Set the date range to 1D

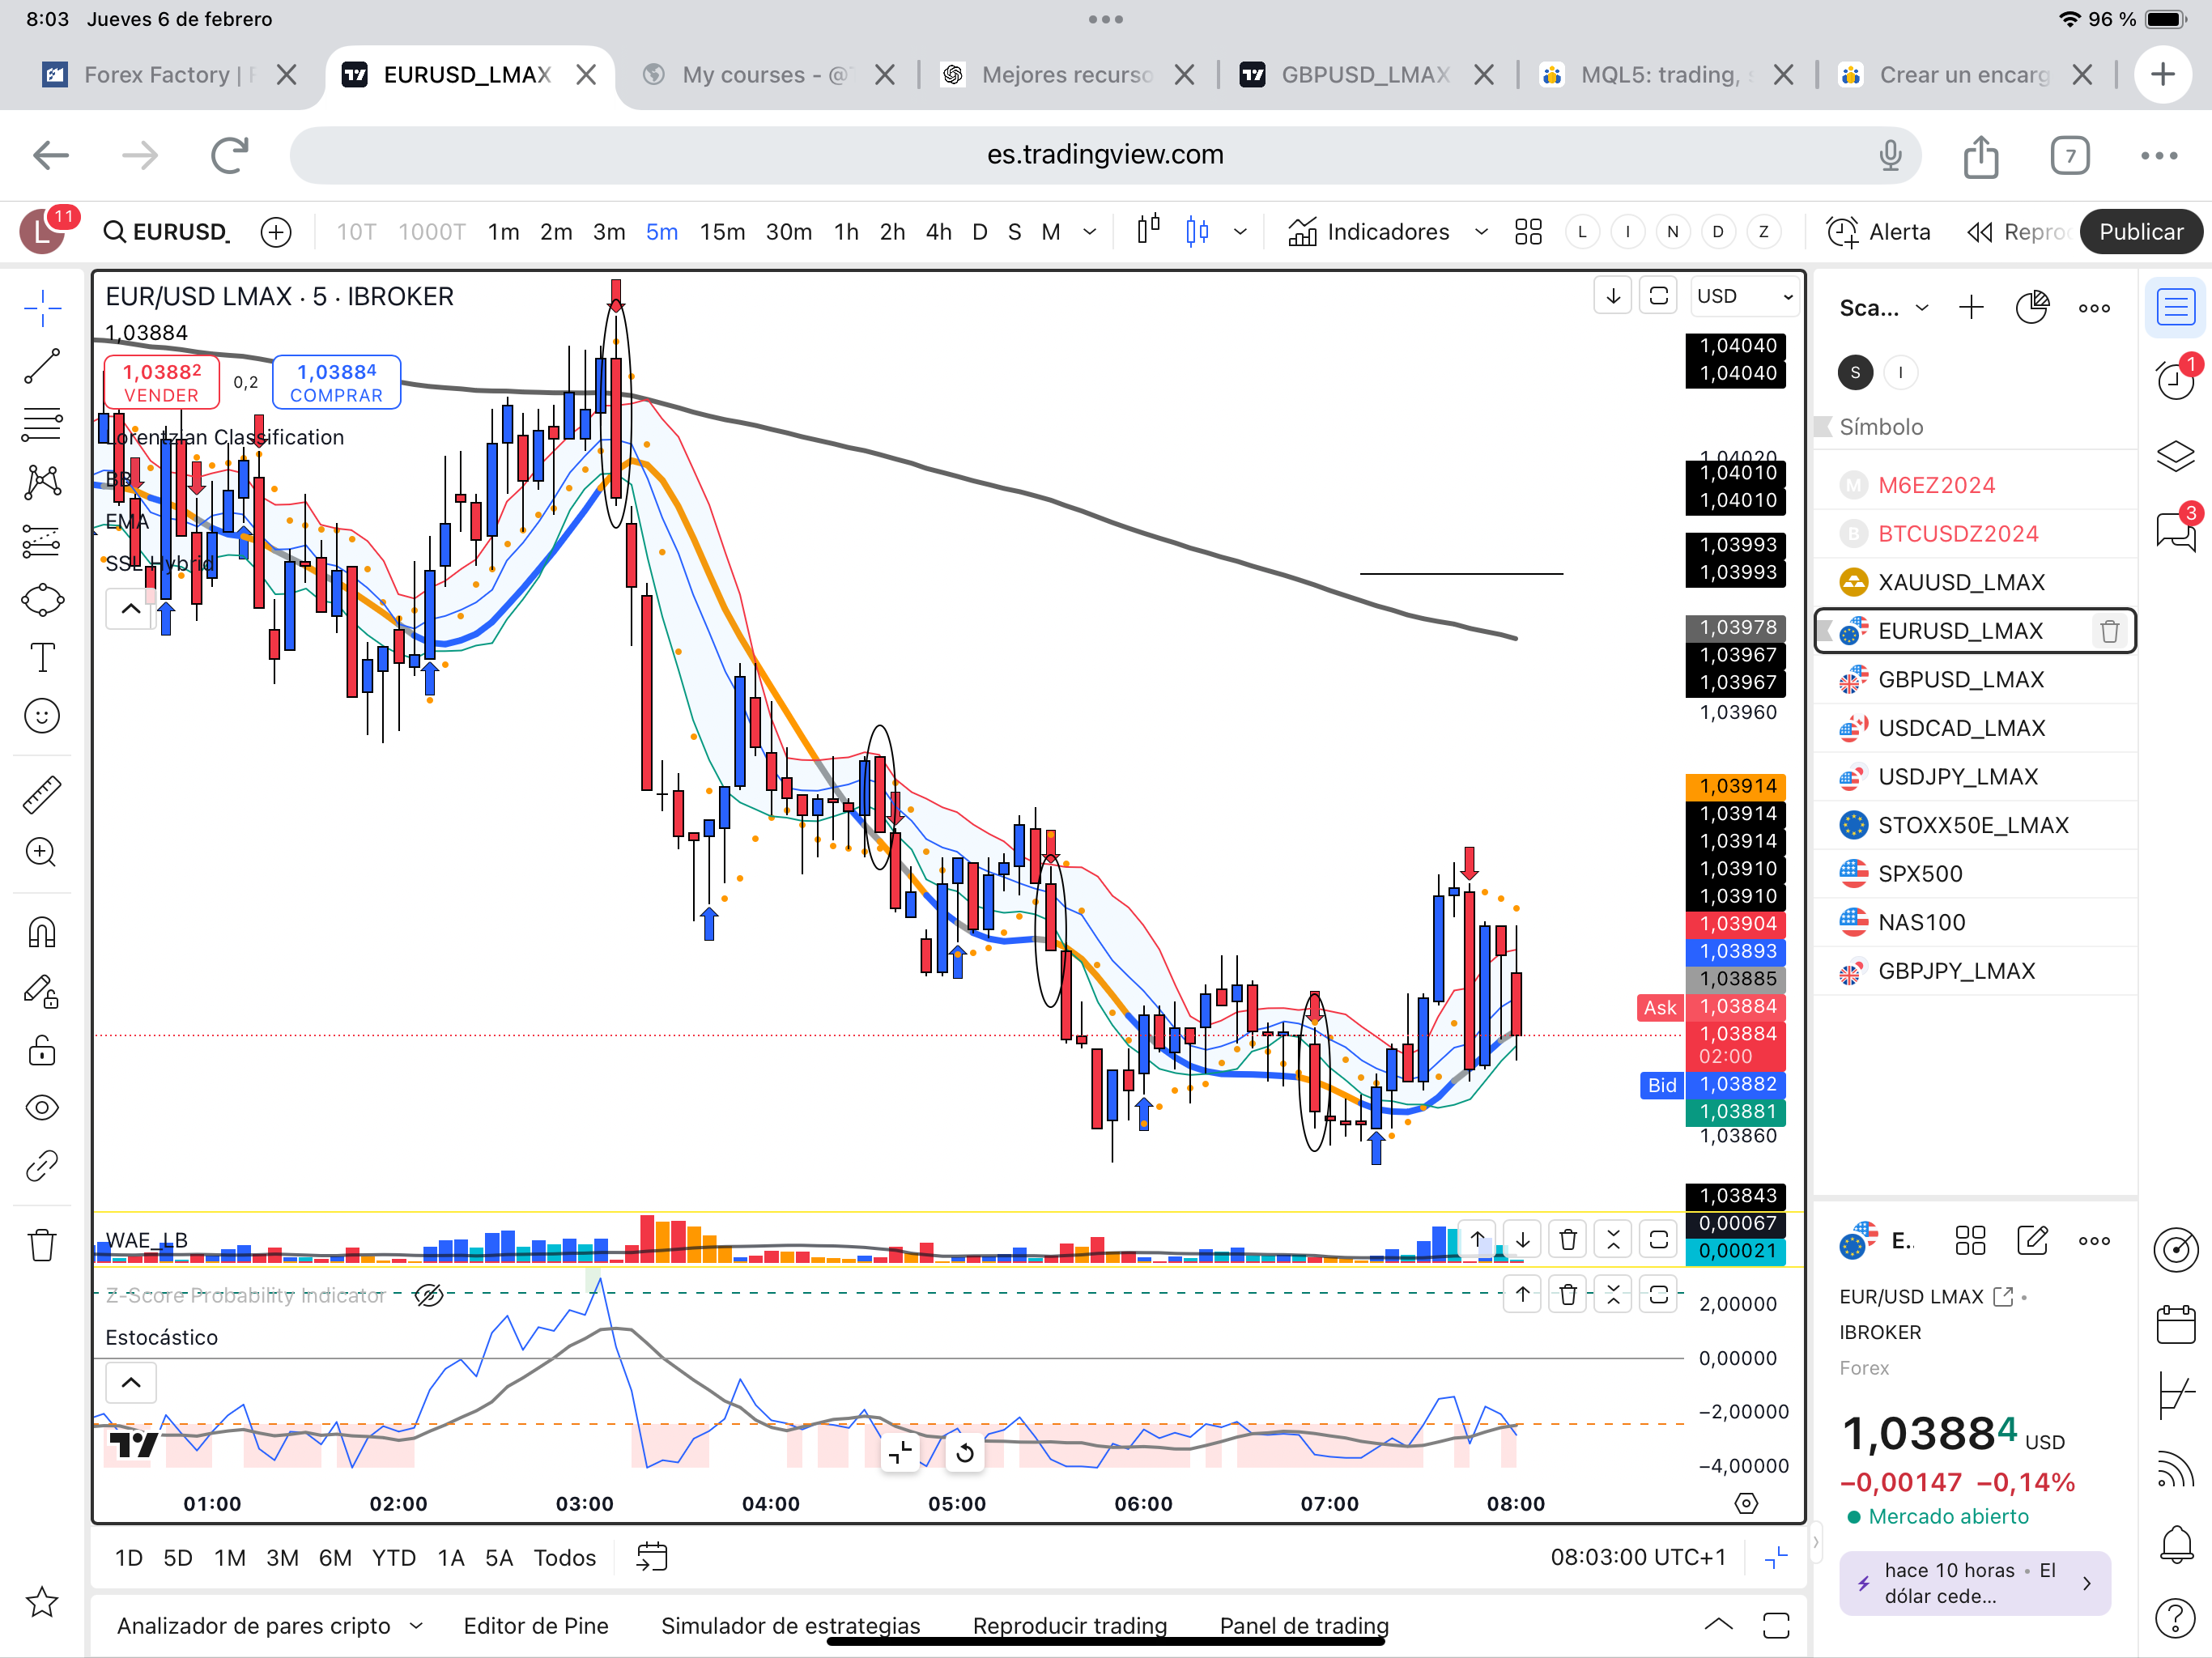point(129,1557)
